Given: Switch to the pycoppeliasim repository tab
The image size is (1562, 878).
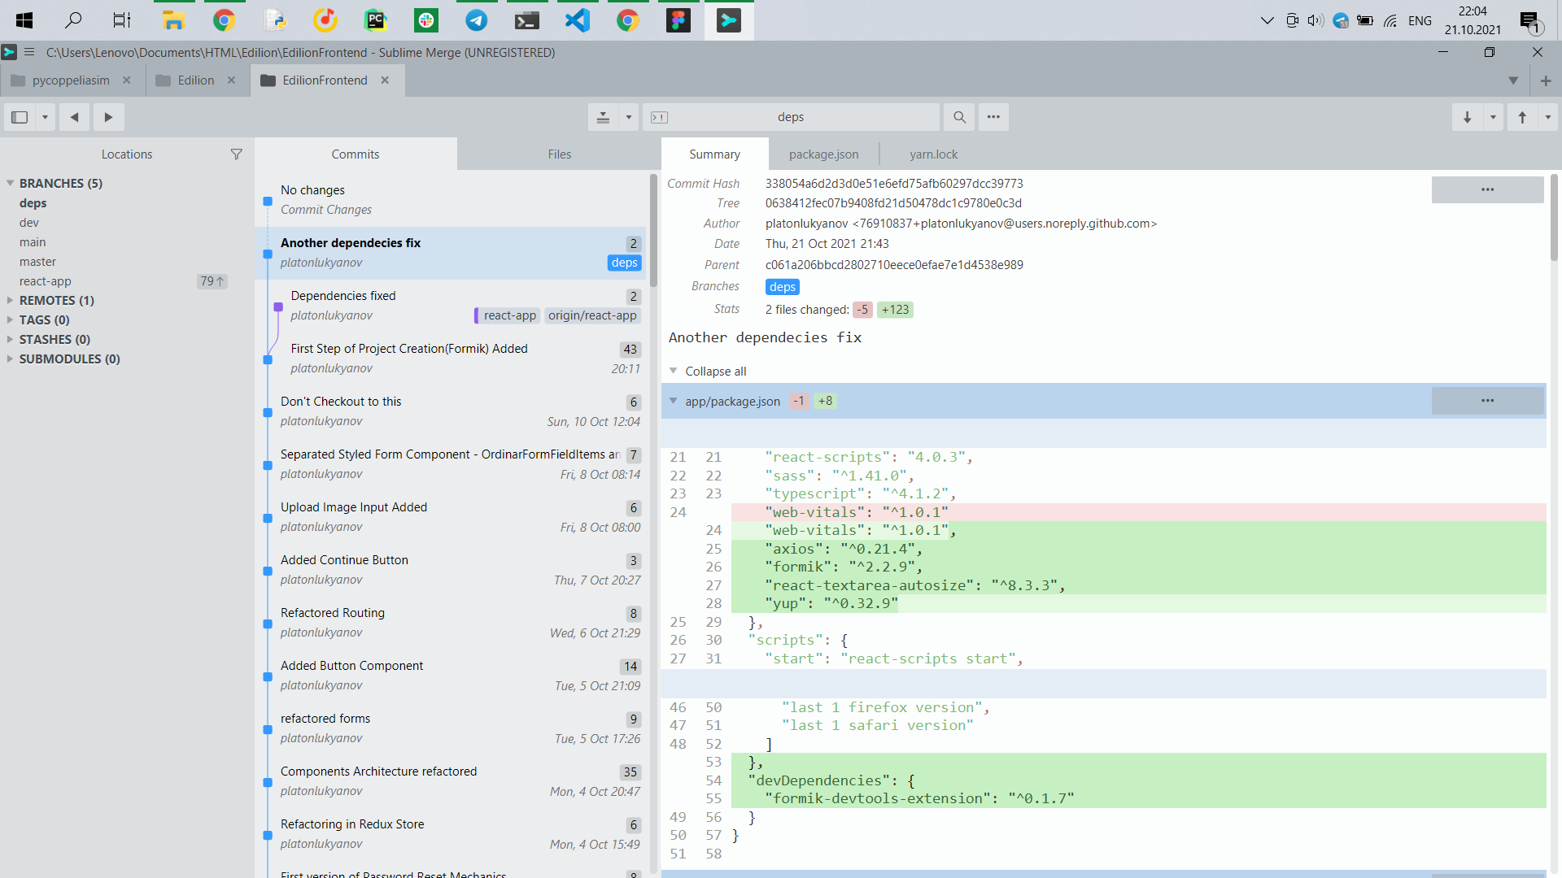Looking at the screenshot, I should (71, 80).
